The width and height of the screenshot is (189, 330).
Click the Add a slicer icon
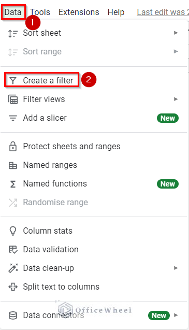coord(13,118)
